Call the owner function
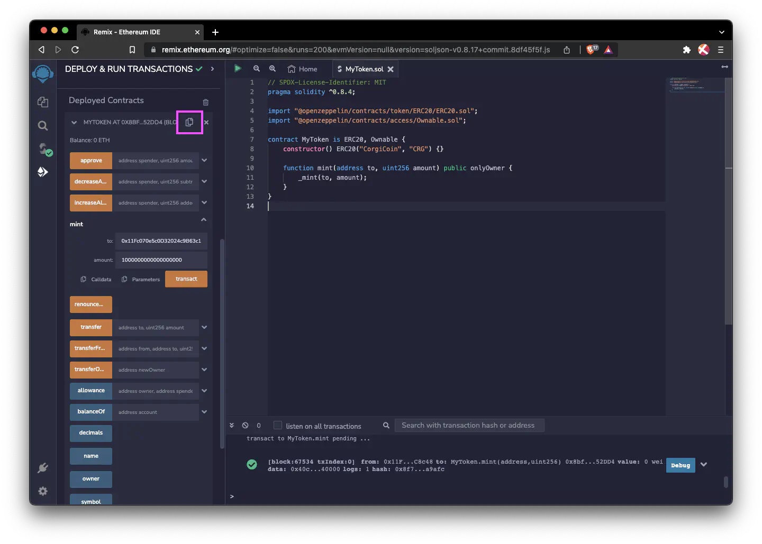The image size is (762, 544). point(91,479)
